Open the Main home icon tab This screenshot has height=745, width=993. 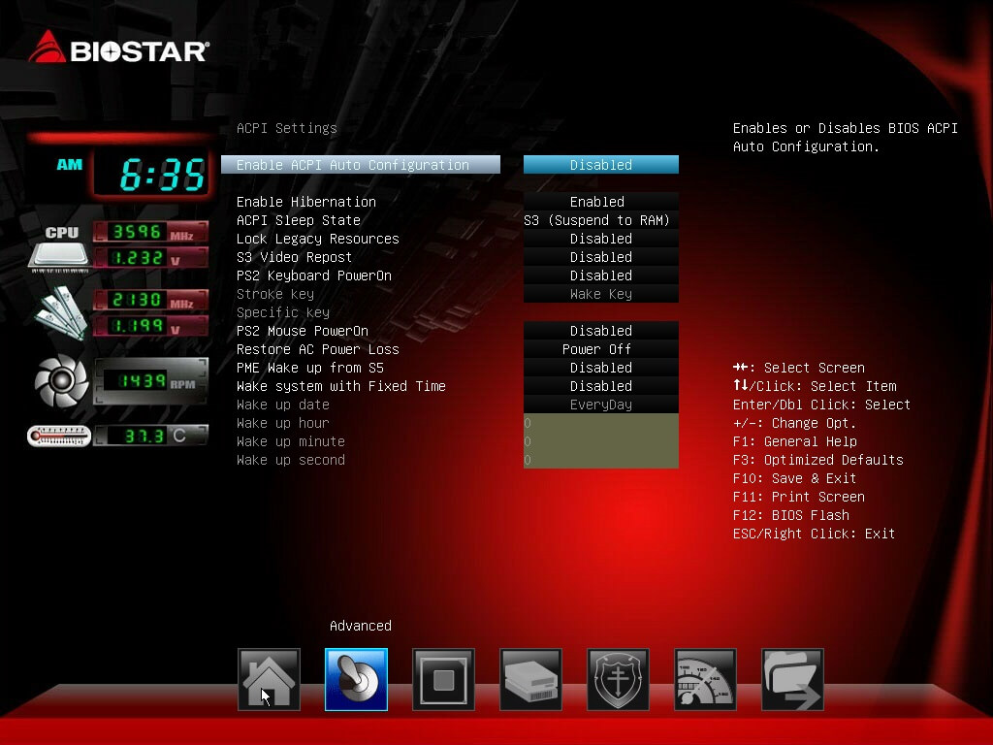pyautogui.click(x=269, y=679)
